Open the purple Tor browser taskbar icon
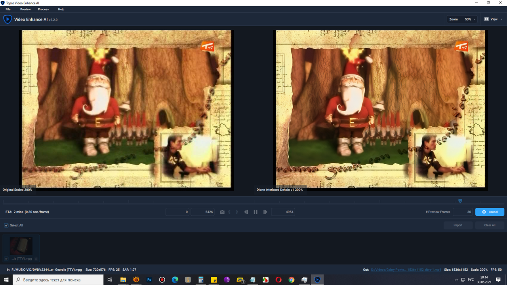The width and height of the screenshot is (507, 285). point(227,279)
